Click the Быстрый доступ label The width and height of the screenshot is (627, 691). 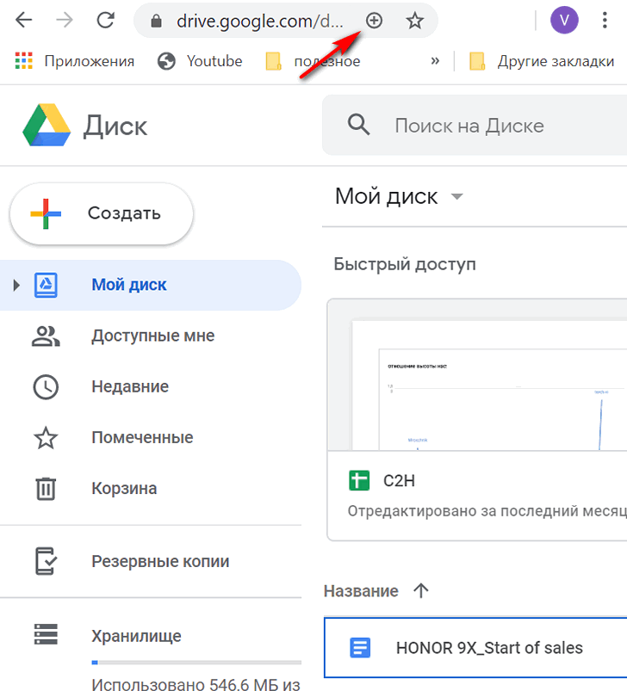pyautogui.click(x=405, y=264)
